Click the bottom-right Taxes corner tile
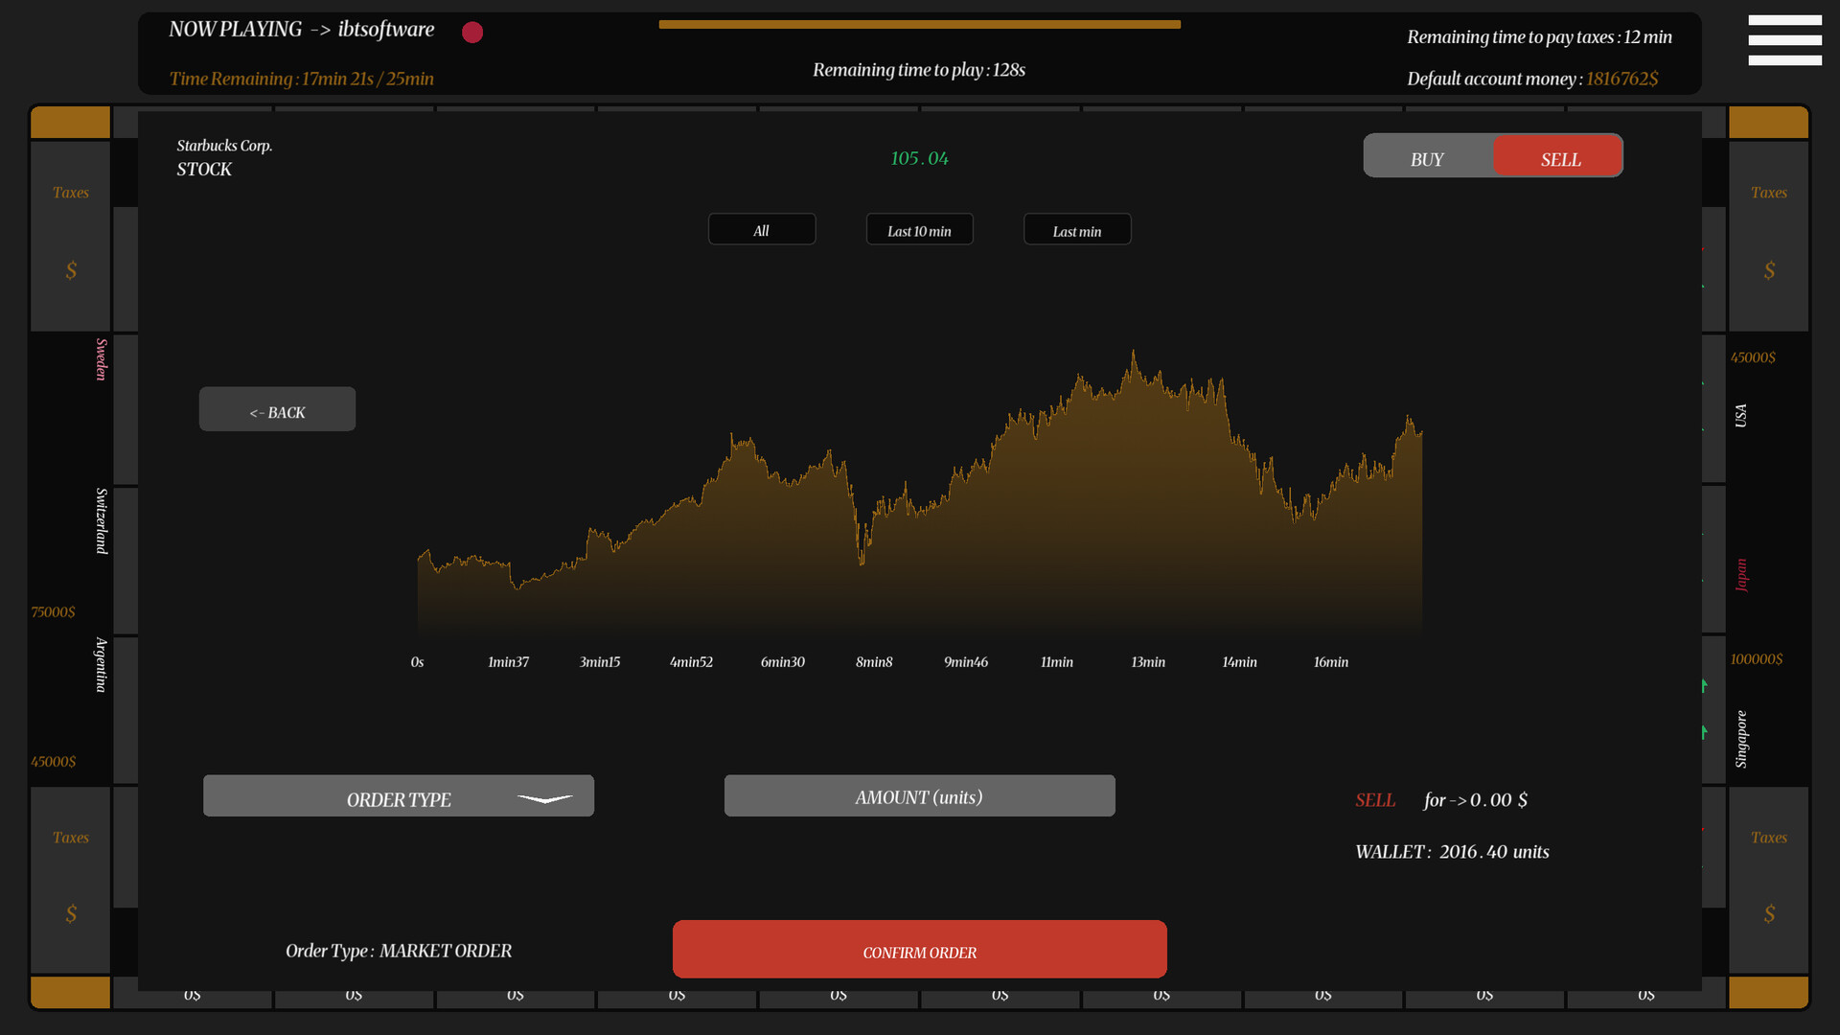 tap(1768, 877)
